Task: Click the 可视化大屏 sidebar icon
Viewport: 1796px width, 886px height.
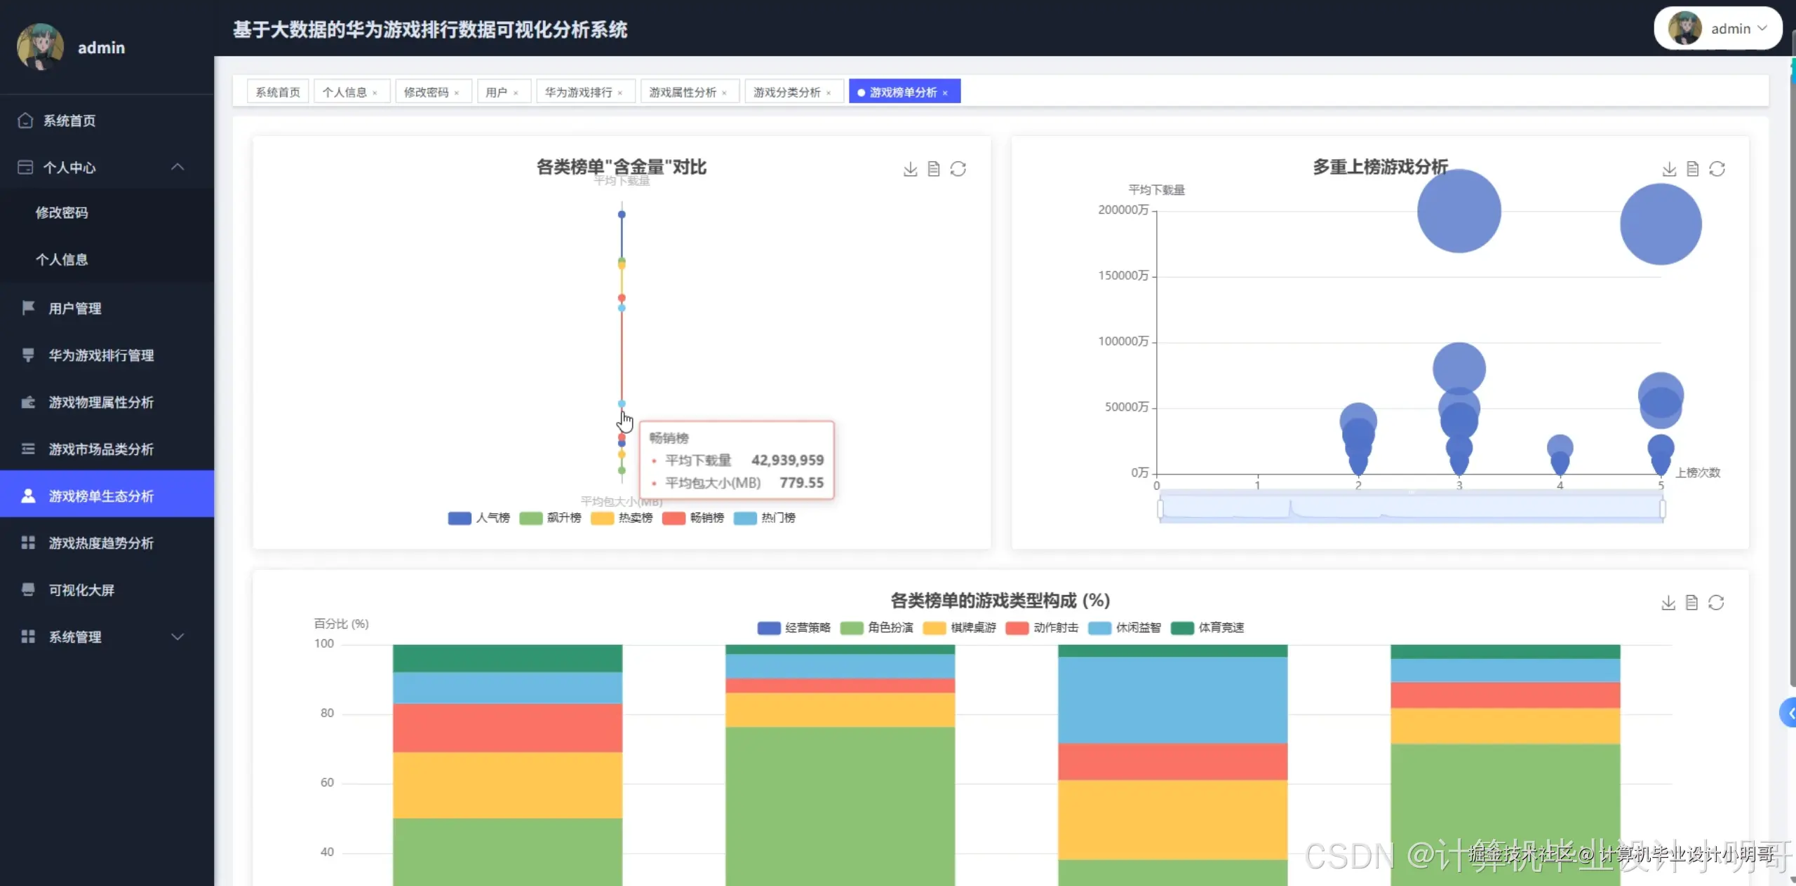Action: (x=28, y=589)
